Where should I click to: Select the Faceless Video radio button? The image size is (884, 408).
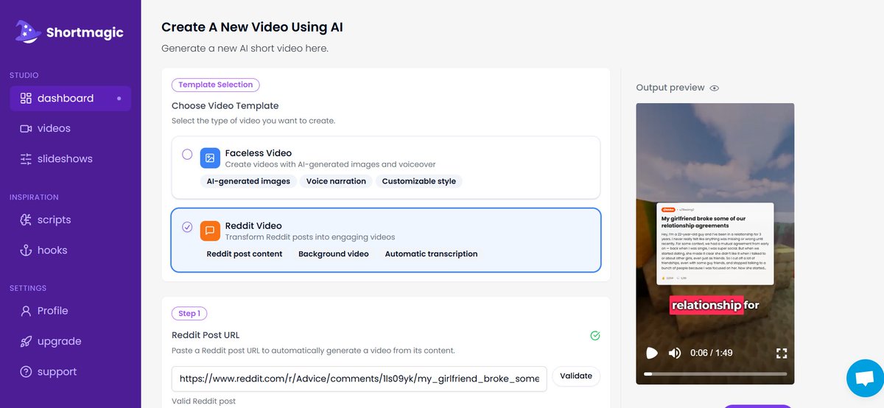pyautogui.click(x=187, y=155)
